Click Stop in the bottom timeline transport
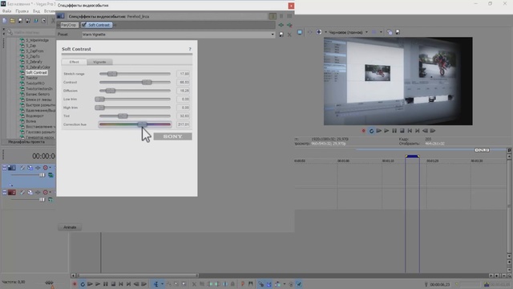The height and width of the screenshot is (289, 513). (x=113, y=284)
